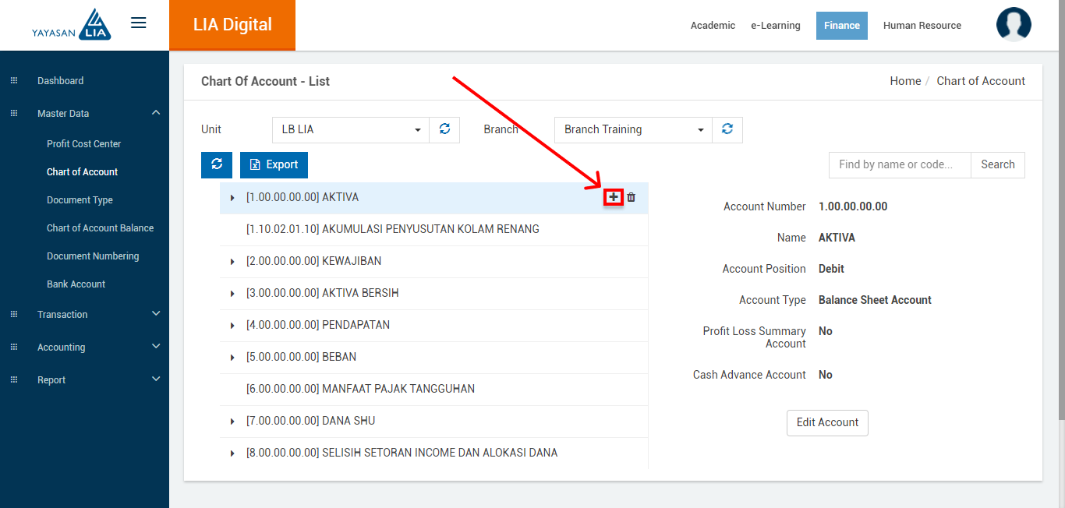Screen dimensions: 1065x508
Task: Click the refresh icon beside Unit dropdown
Action: pyautogui.click(x=444, y=129)
